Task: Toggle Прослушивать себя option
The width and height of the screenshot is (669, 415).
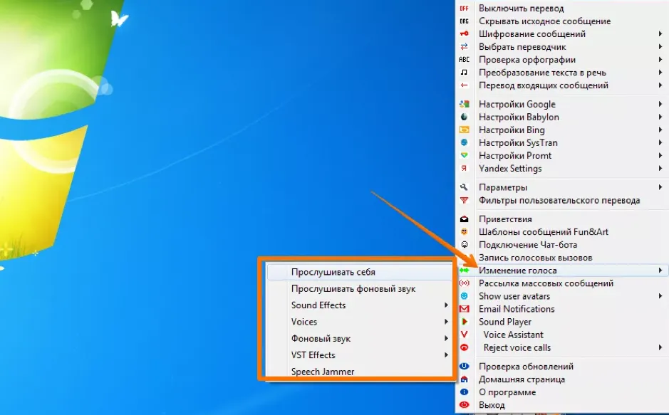Action: tap(359, 272)
